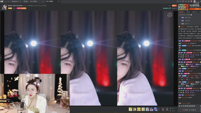This screenshot has width=201, height=113.
Task: Click the back arrow in the top bar
Action: [x=6, y=2]
